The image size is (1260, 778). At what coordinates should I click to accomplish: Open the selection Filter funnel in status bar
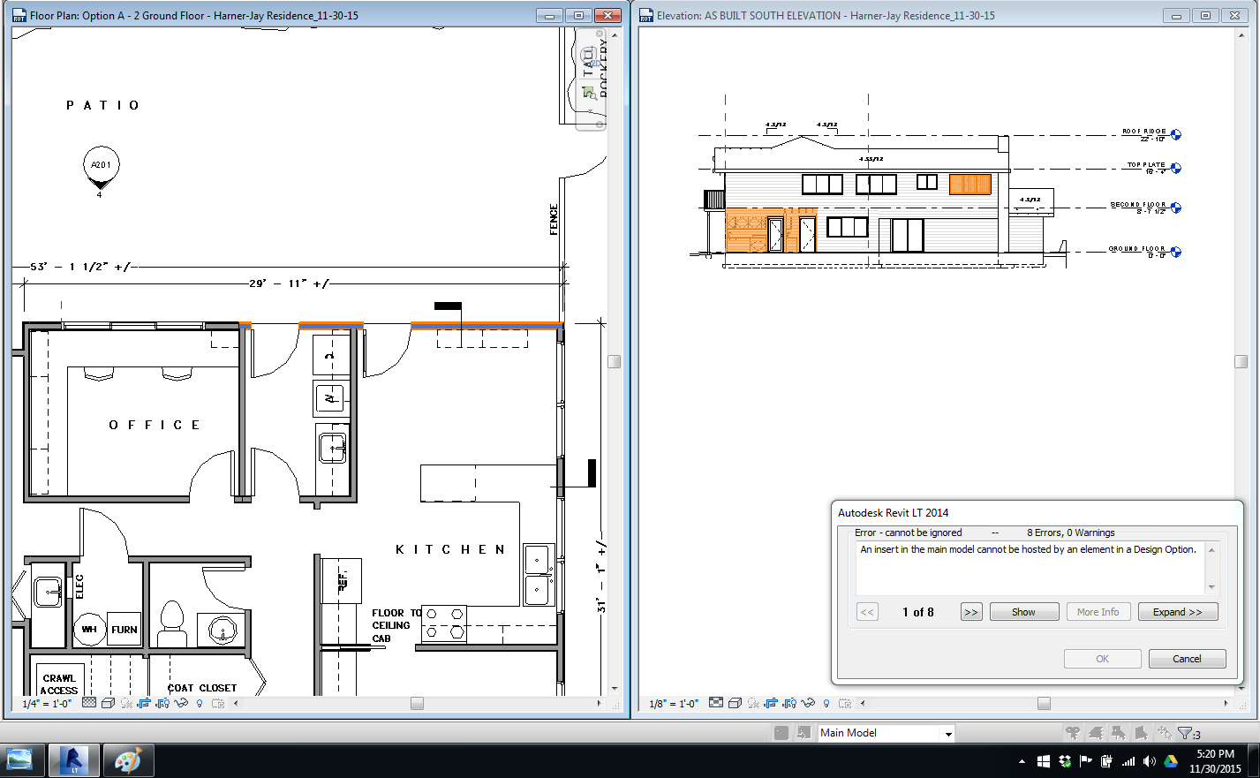pyautogui.click(x=1185, y=733)
